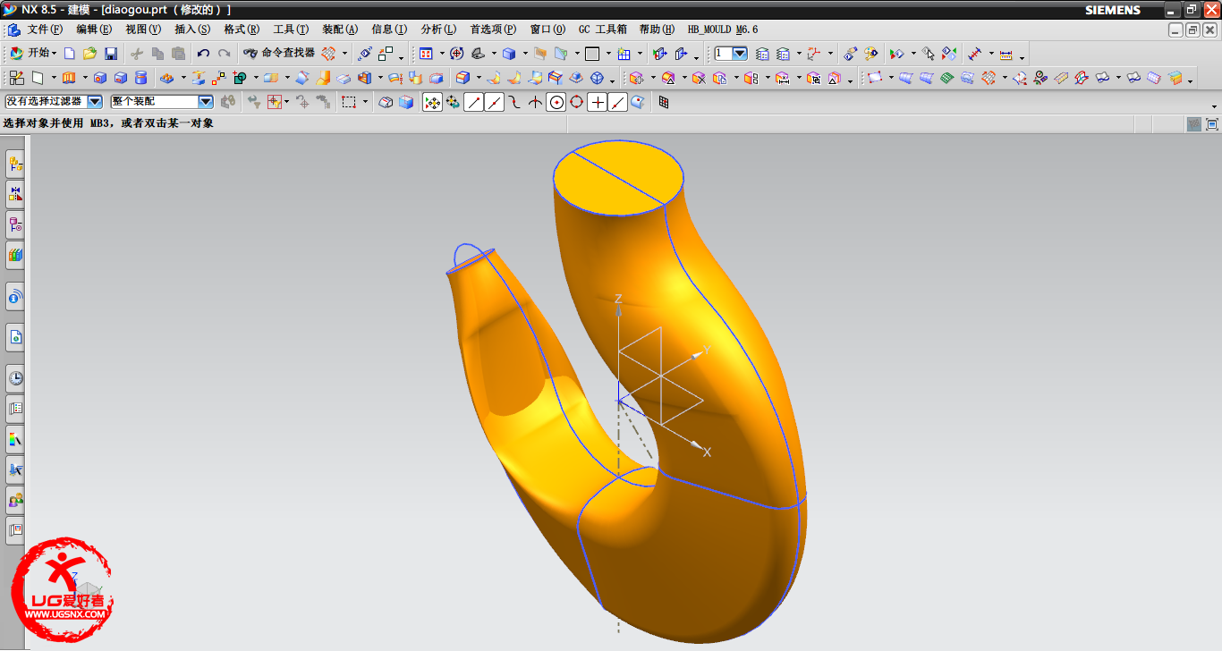
Task: Toggle the Enable Snap Point button
Action: [432, 102]
